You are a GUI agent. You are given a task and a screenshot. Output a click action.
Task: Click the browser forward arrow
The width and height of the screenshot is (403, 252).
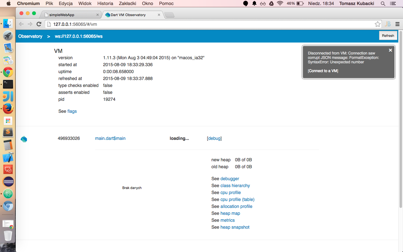pyautogui.click(x=30, y=24)
